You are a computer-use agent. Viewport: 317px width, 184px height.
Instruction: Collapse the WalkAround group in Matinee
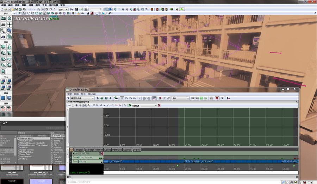pyautogui.click(x=74, y=153)
